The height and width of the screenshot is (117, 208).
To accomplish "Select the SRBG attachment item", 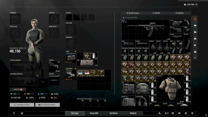I will pos(187,30).
